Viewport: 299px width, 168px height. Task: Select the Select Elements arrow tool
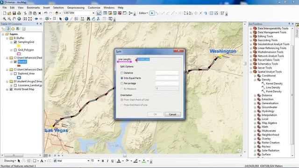coord(60,19)
